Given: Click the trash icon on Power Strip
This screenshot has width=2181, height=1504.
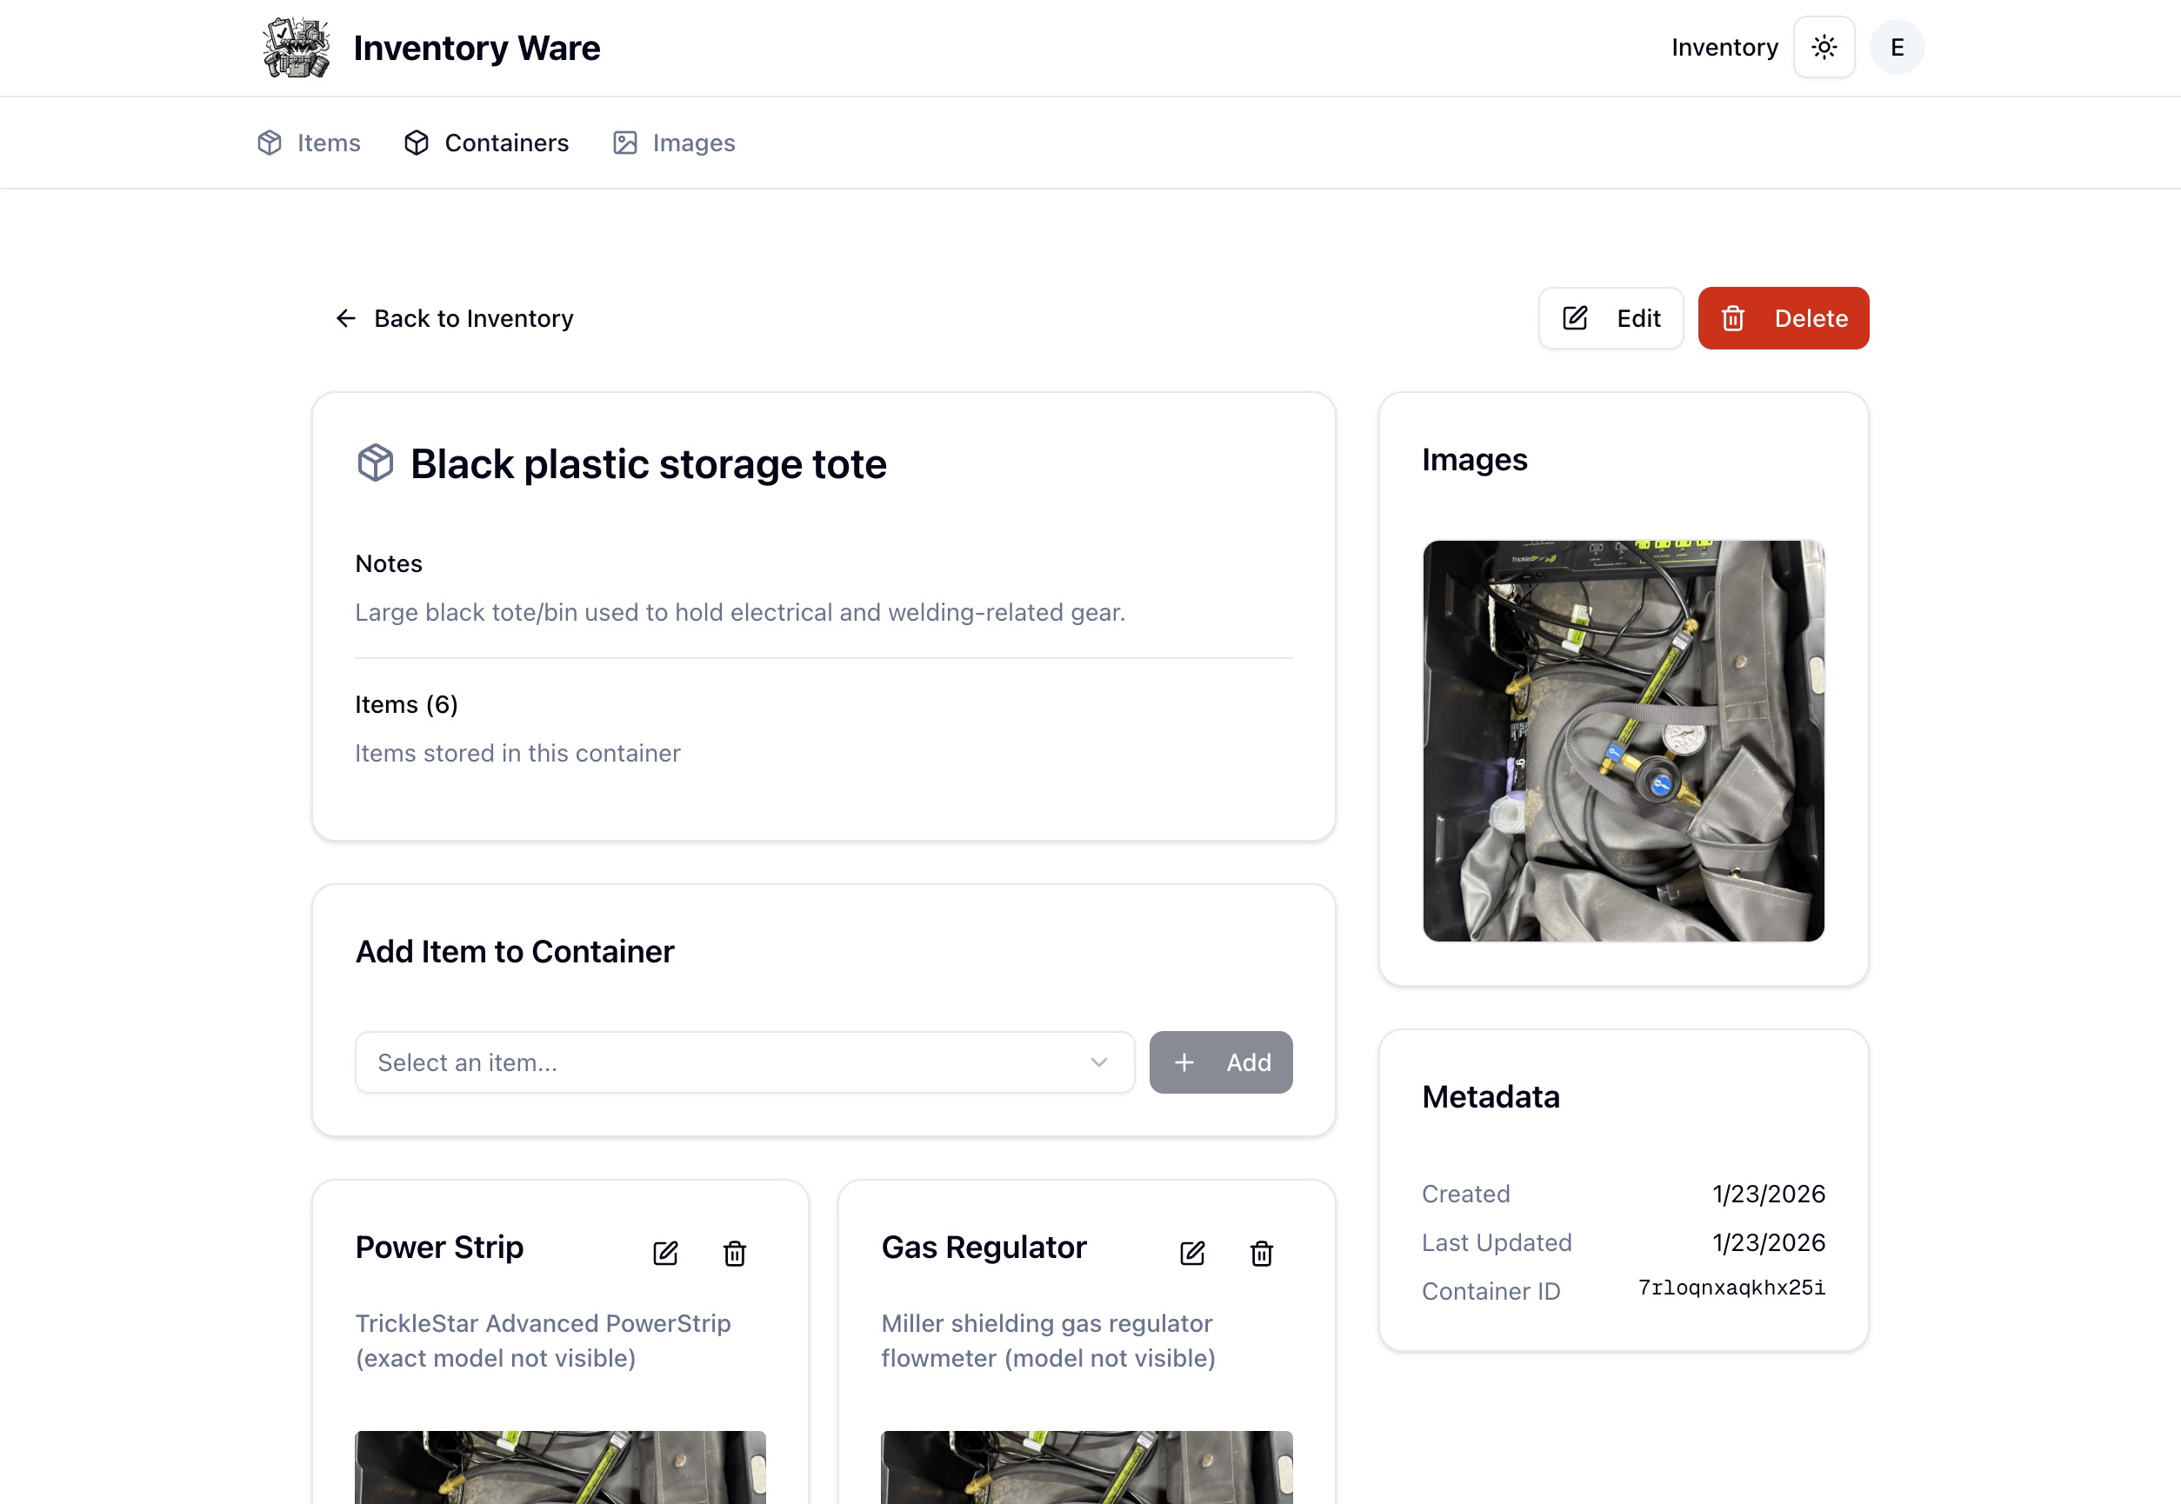Looking at the screenshot, I should click(734, 1254).
